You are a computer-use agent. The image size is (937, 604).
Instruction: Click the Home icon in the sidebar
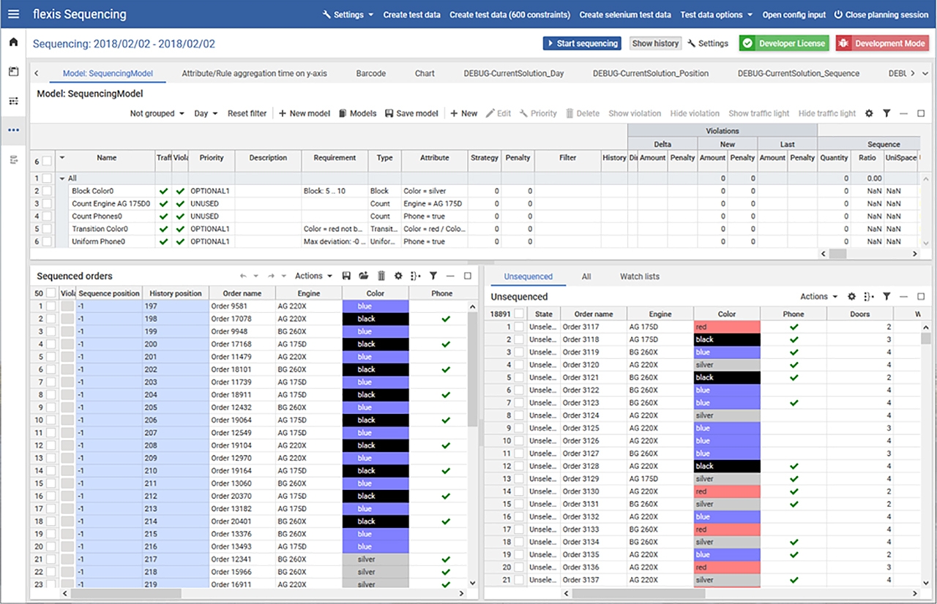(13, 42)
